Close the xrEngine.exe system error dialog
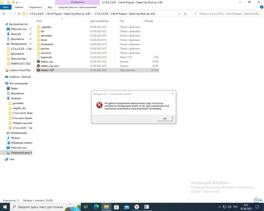Screen dimensions: 264x211 coord(172,94)
